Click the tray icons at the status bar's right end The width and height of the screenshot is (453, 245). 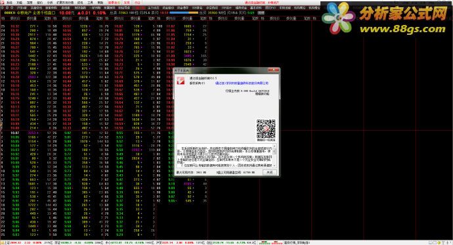pyautogui.click(x=440, y=242)
